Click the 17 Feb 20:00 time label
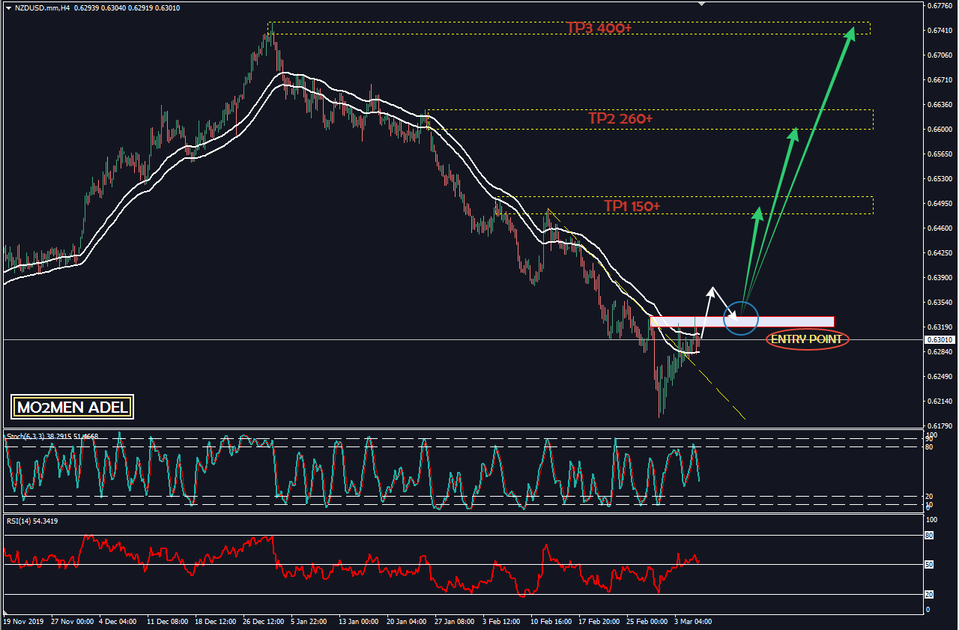 click(x=598, y=621)
